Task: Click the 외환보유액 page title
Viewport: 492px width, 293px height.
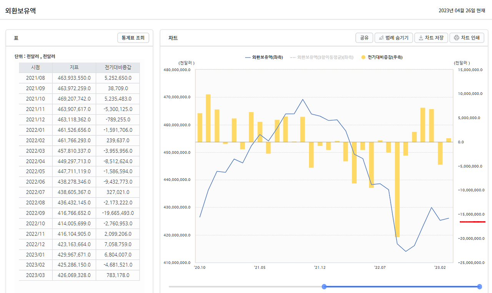Action: (x=20, y=11)
